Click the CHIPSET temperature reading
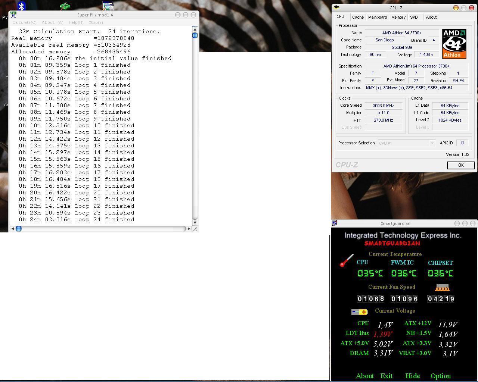The height and width of the screenshot is (382, 478). pyautogui.click(x=441, y=273)
